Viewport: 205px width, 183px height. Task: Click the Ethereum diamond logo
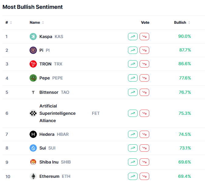pyautogui.click(x=33, y=176)
